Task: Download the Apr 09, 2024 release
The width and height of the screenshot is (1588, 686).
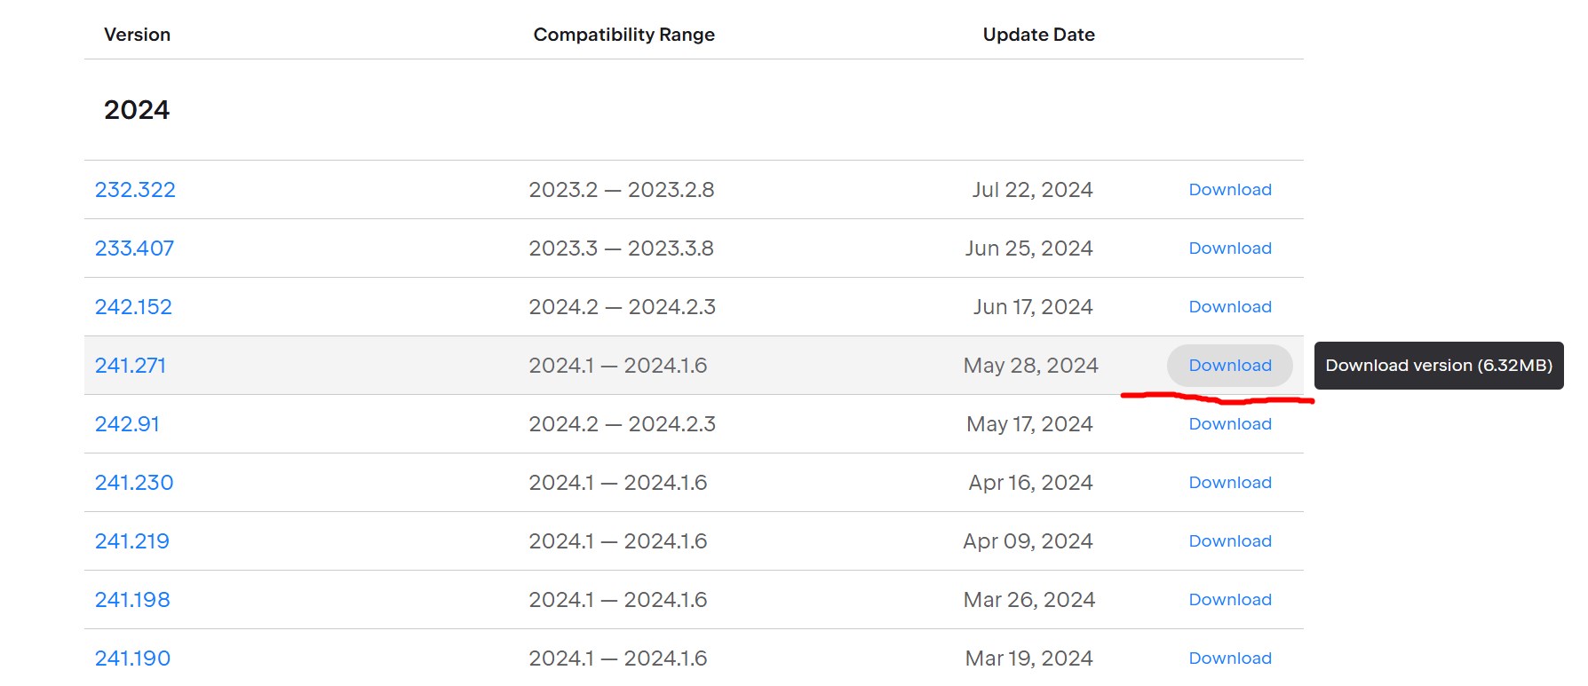Action: (x=1230, y=541)
